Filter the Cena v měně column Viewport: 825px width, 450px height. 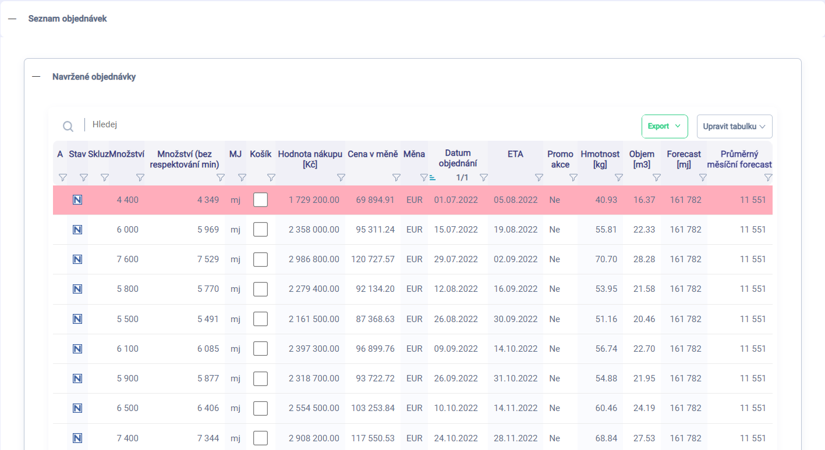pyautogui.click(x=396, y=177)
